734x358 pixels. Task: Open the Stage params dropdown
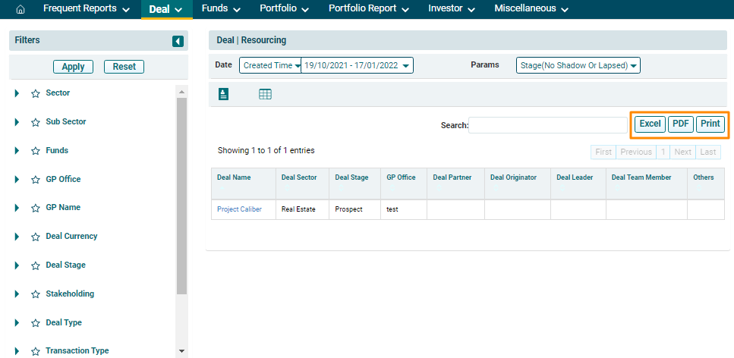(578, 65)
